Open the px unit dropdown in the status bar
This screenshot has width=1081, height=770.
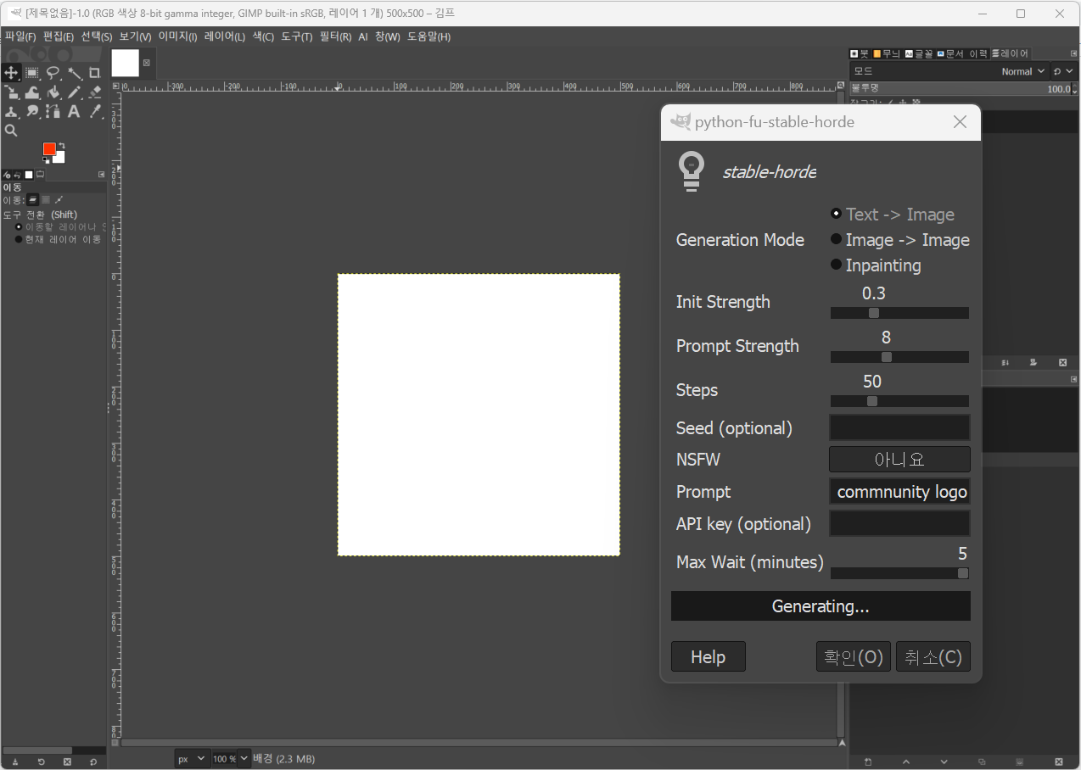coord(192,759)
